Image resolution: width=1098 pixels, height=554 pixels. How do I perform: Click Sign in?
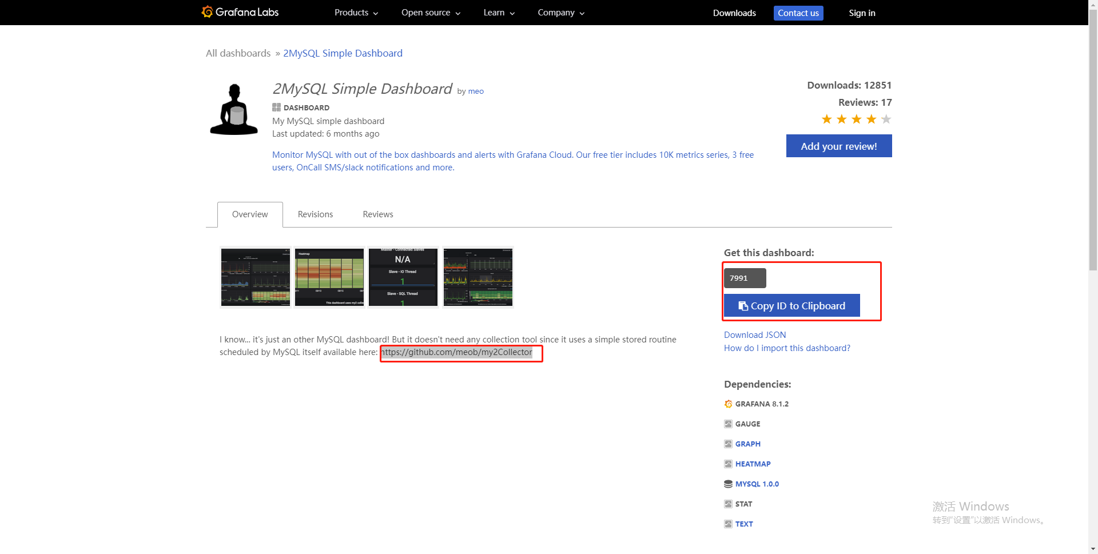click(x=862, y=13)
